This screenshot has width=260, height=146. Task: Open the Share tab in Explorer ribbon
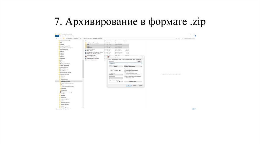[68, 36]
